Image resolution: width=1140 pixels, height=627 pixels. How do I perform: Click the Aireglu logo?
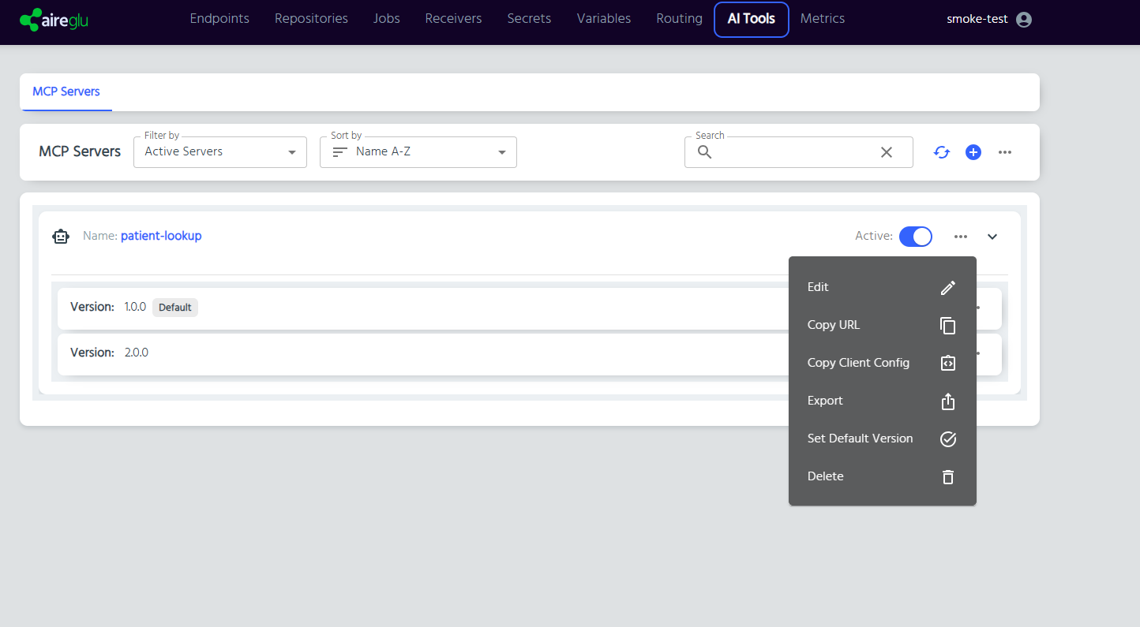(x=54, y=20)
